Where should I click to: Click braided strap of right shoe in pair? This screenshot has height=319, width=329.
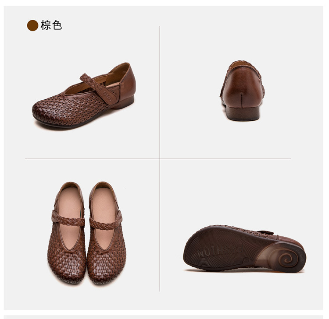click(106, 222)
